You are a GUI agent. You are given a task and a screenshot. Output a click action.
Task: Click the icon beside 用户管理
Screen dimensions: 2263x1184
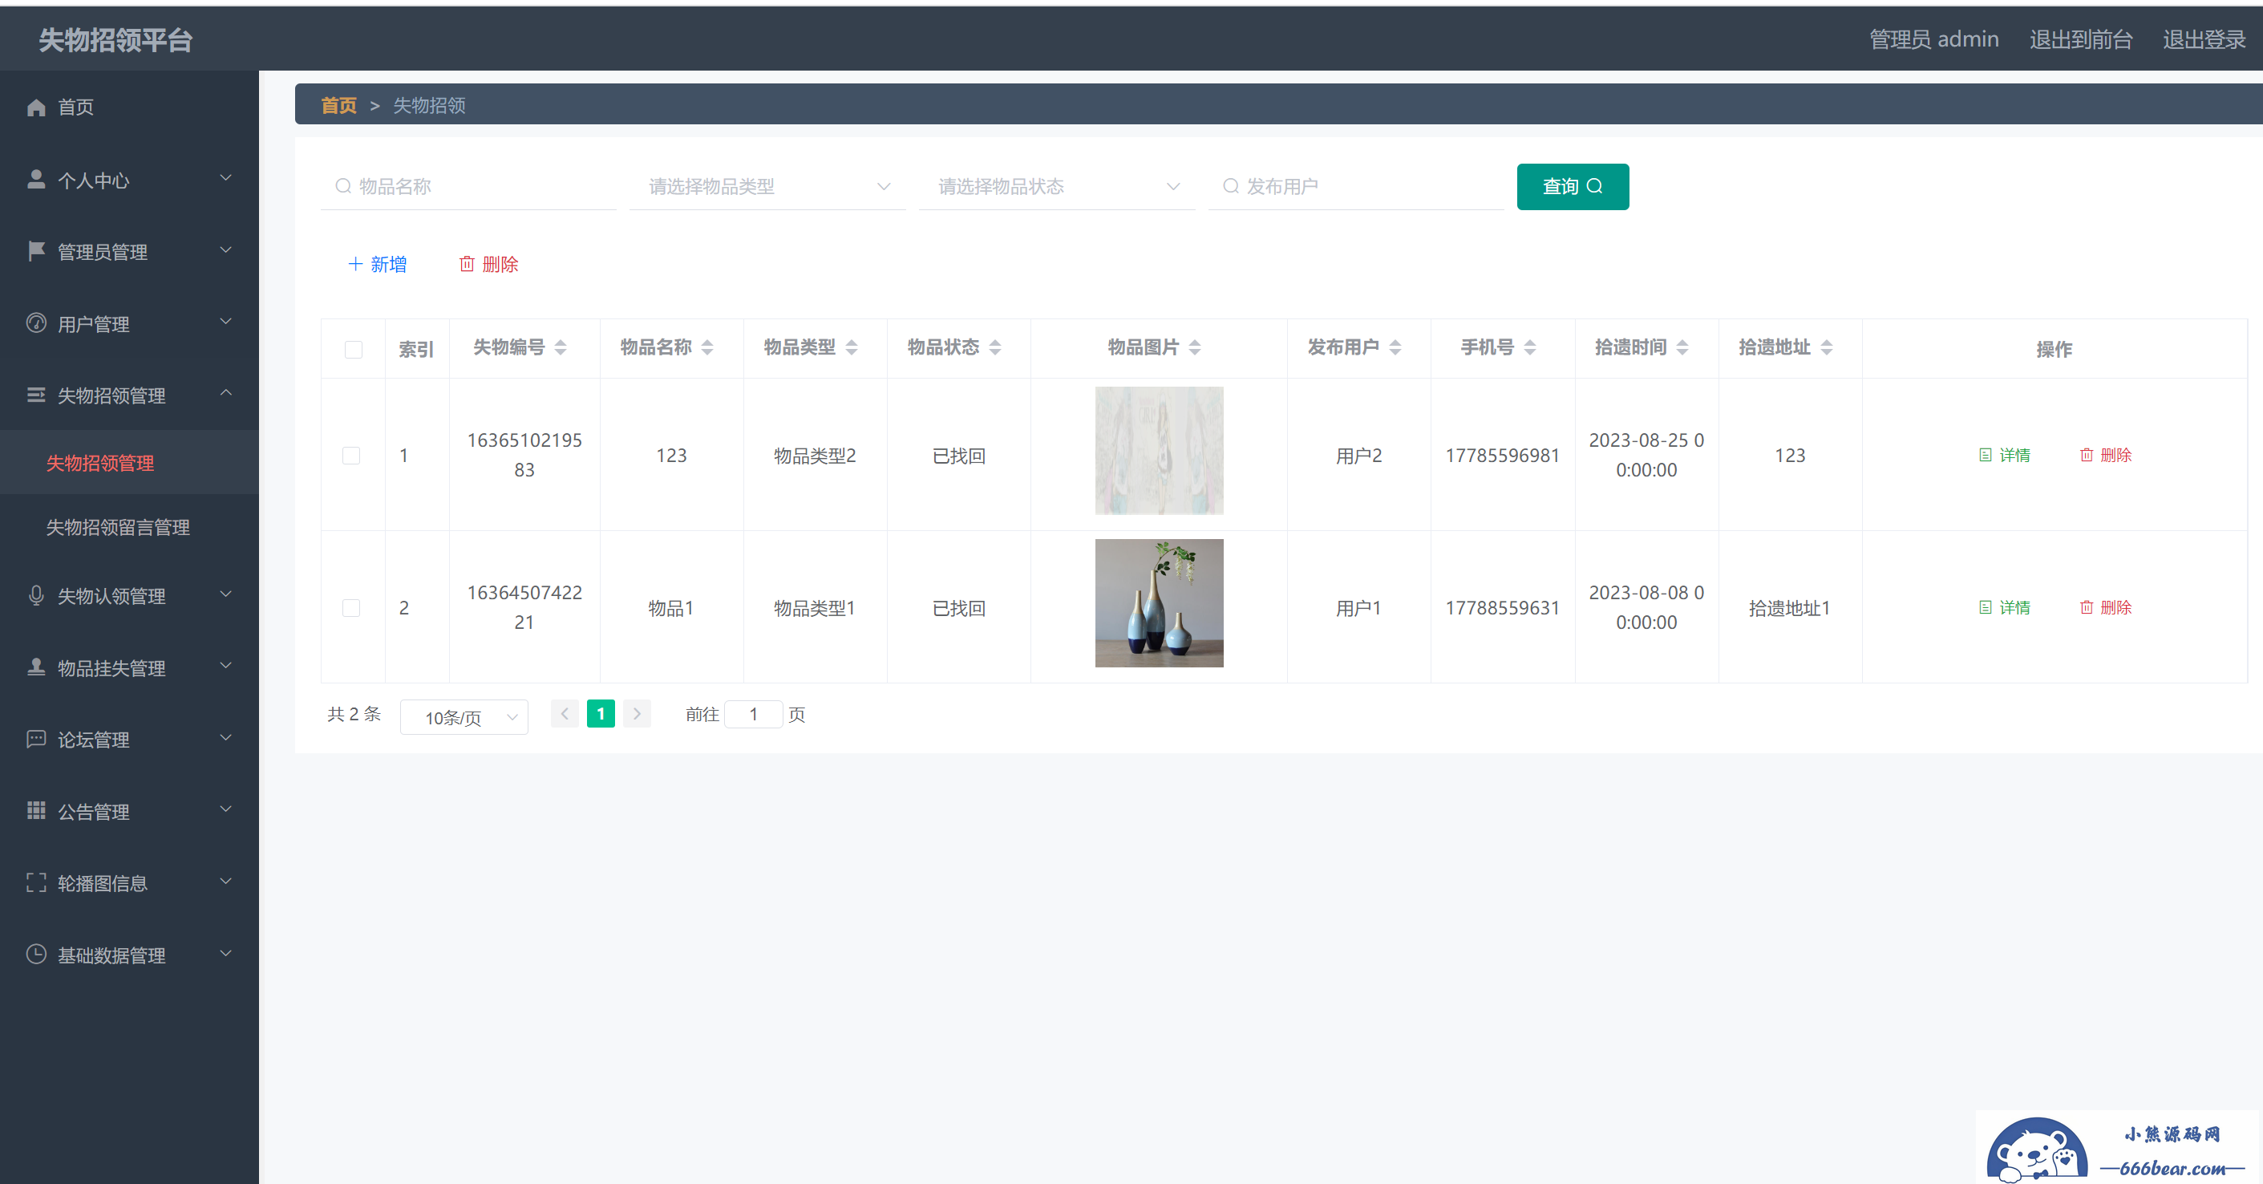tap(36, 322)
